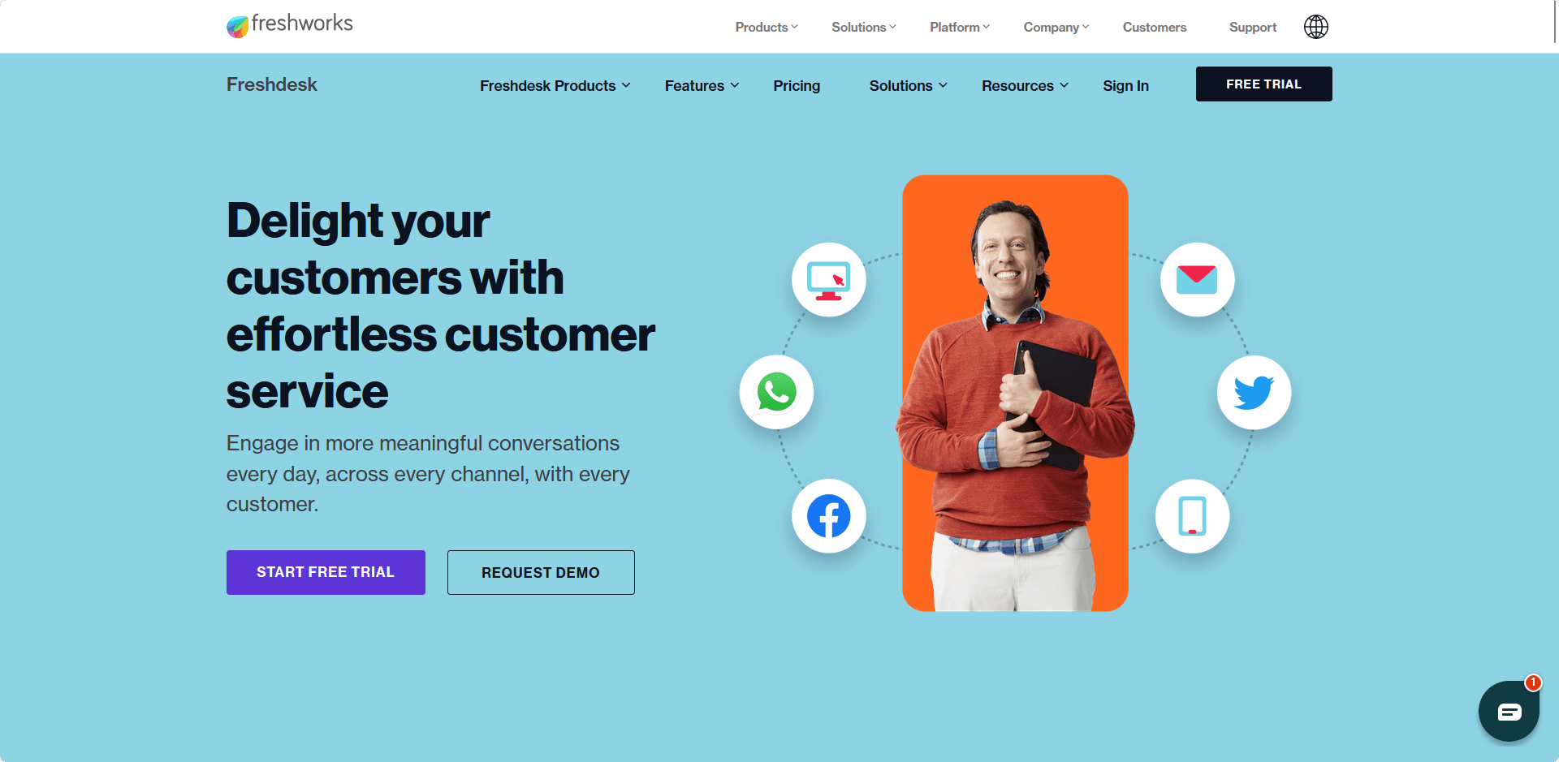The image size is (1559, 762).
Task: Expand the Platform menu in the top bar
Action: click(960, 27)
